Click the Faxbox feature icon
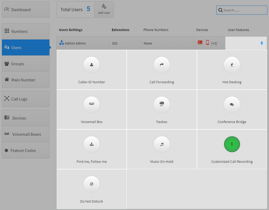 162,104
